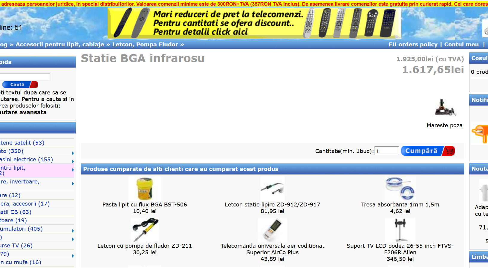Open the category labeled (32)
This screenshot has height=268, width=488.
(10, 195)
